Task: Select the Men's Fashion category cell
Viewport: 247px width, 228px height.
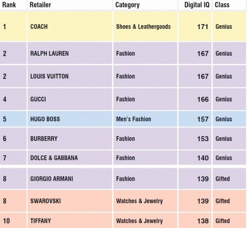Action: pyautogui.click(x=145, y=119)
